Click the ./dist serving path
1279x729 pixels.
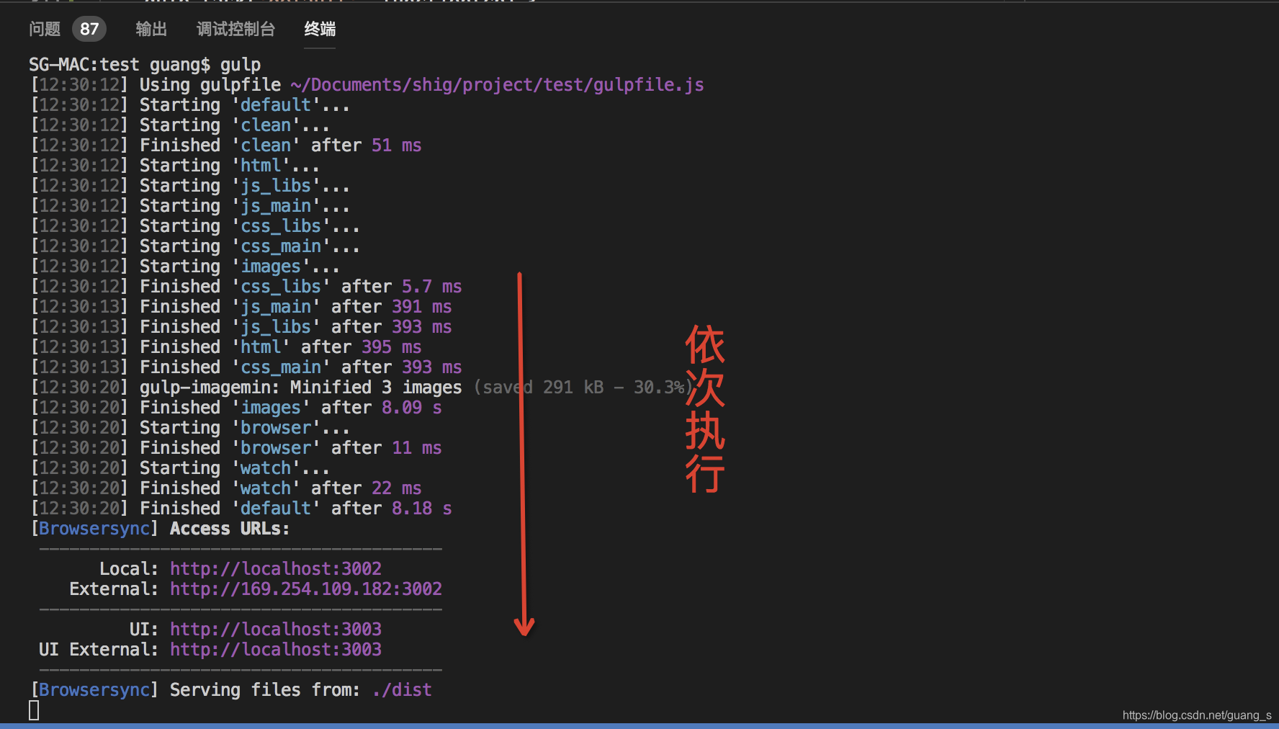pyautogui.click(x=402, y=690)
